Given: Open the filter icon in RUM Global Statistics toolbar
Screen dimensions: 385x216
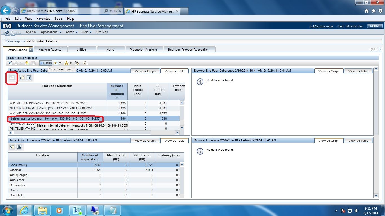Looking at the screenshot, I should 10,63.
